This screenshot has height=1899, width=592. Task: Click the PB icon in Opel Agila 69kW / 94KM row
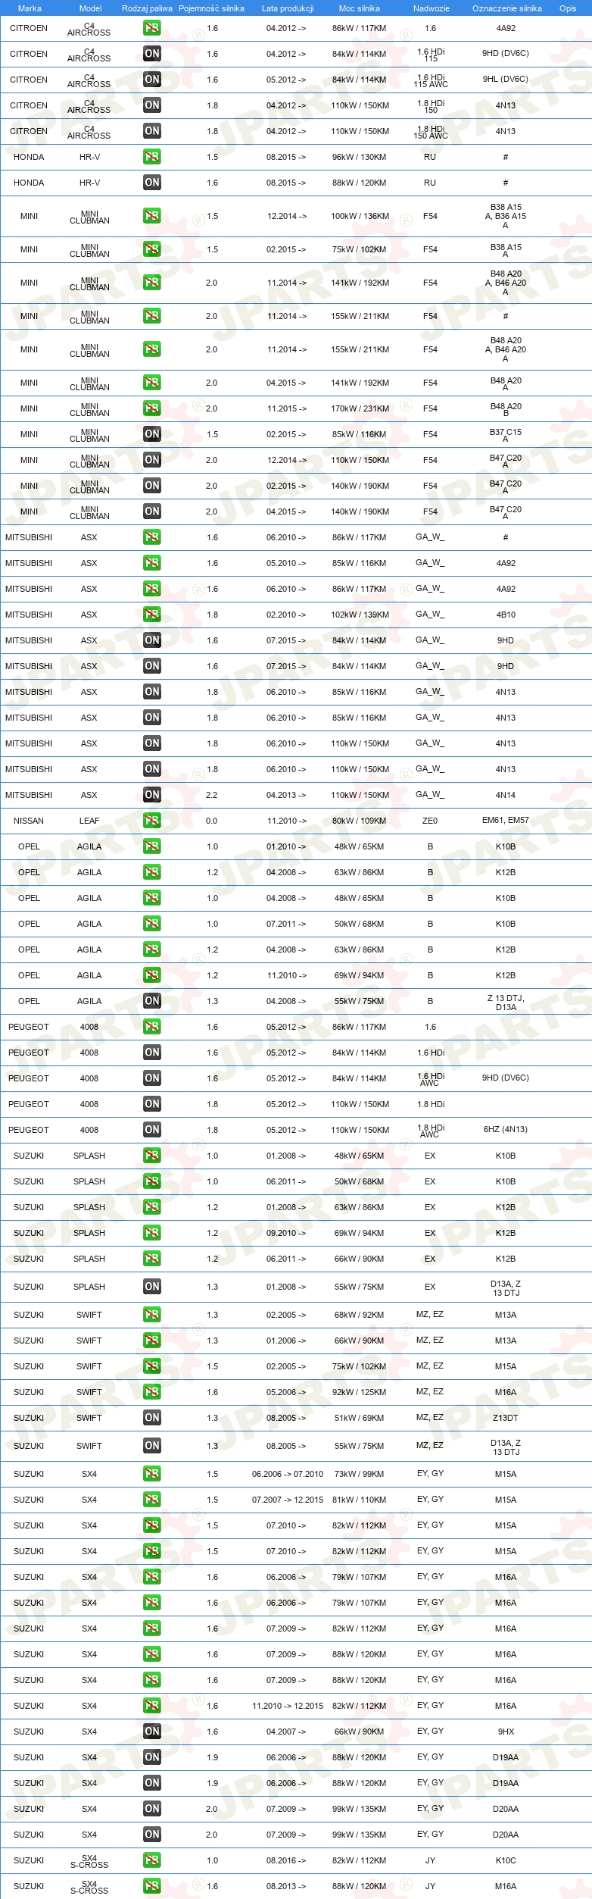151,975
